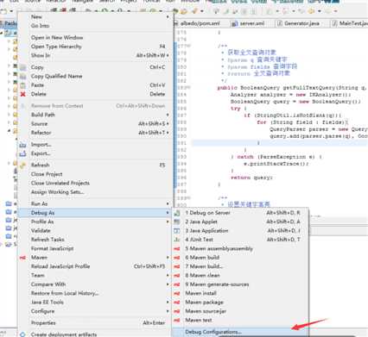Click the Import icon
The width and height of the screenshot is (368, 337).
click(x=23, y=145)
